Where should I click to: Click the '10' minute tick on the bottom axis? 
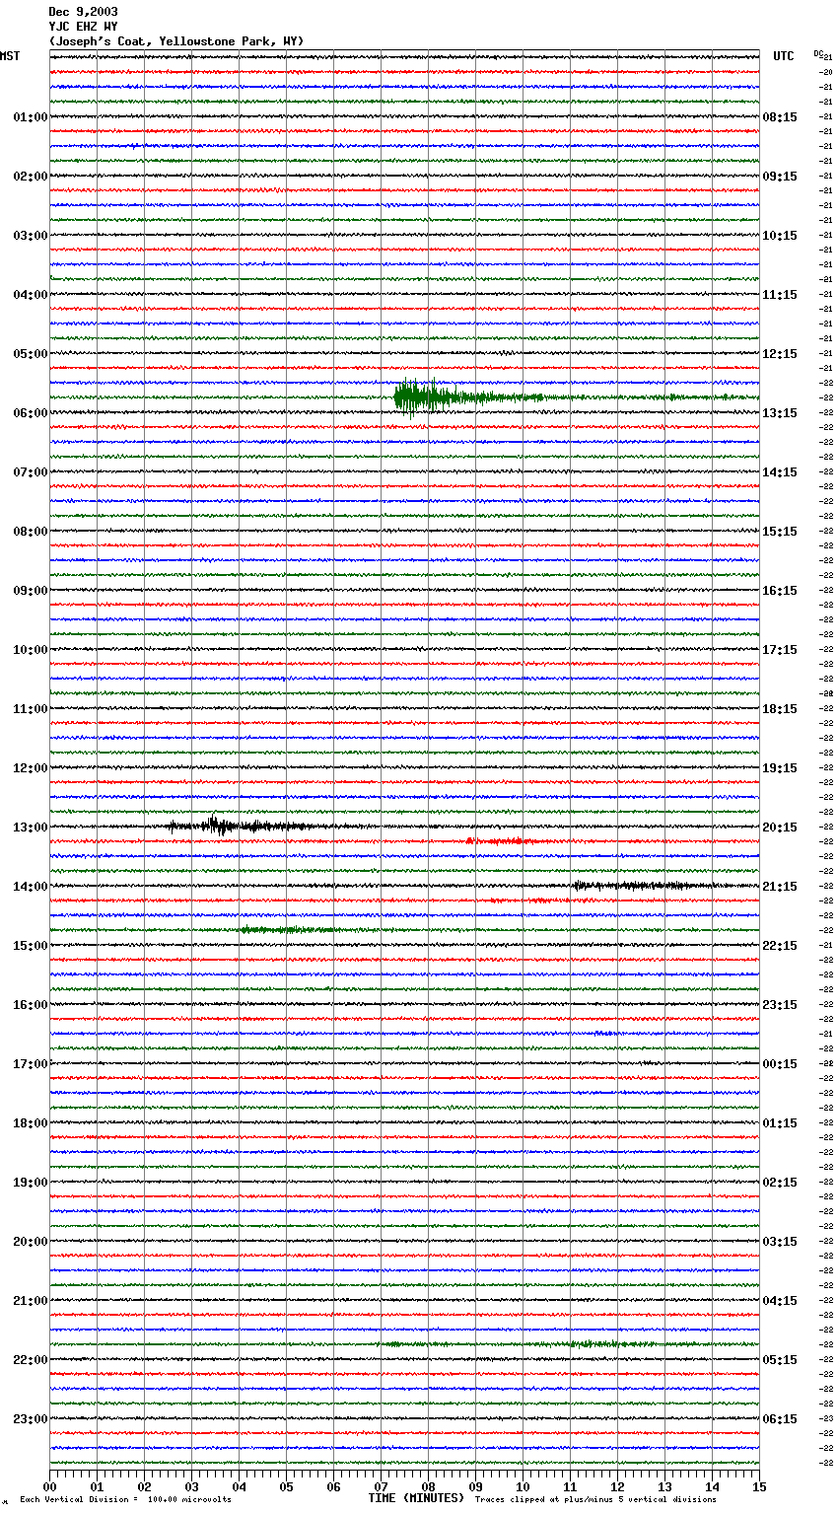point(523,1486)
